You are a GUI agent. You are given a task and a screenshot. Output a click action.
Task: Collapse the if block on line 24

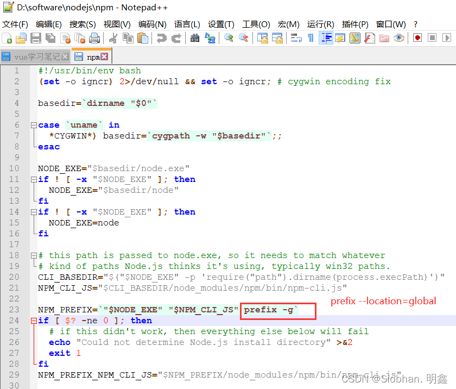(34, 321)
